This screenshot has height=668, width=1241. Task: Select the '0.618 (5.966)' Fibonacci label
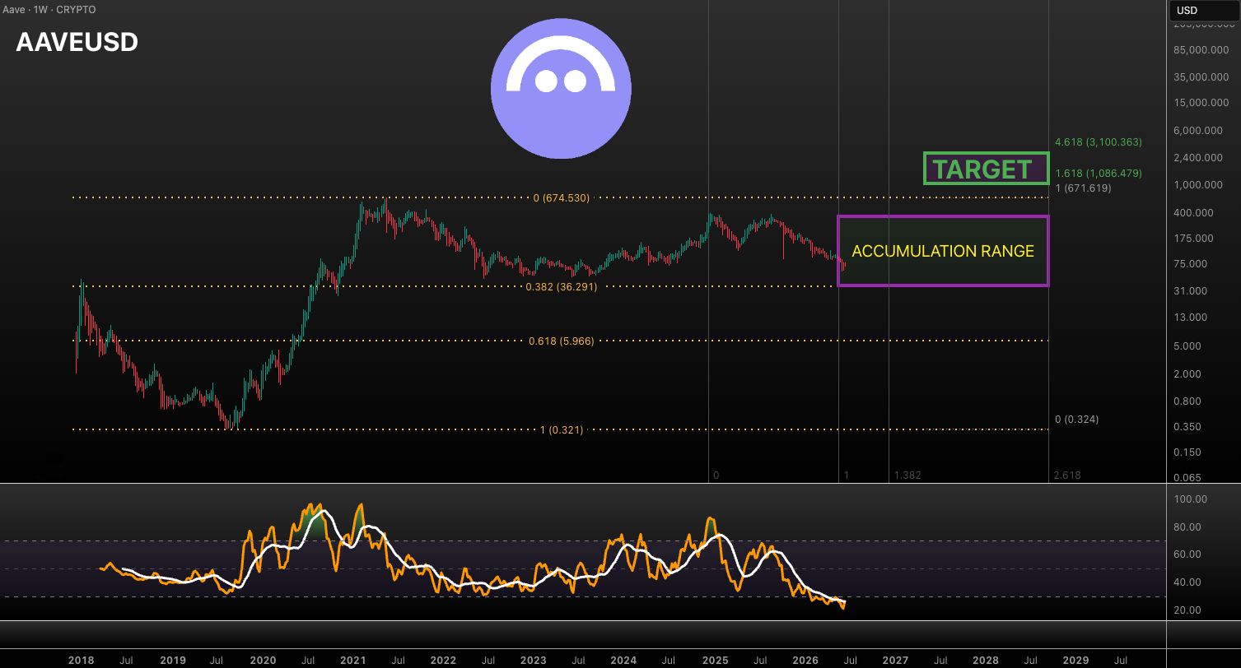562,341
